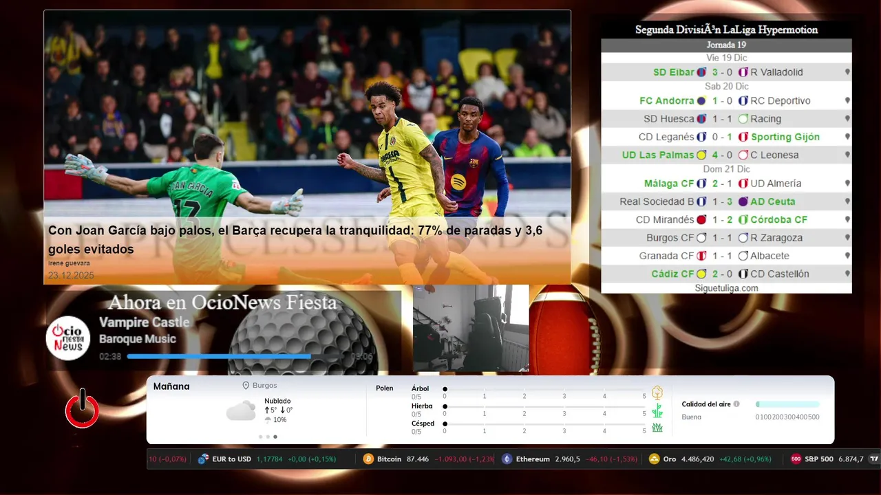Screen dimensions: 881x495
Task: Open venue pin for UD Las Palmas match
Action: coord(847,155)
